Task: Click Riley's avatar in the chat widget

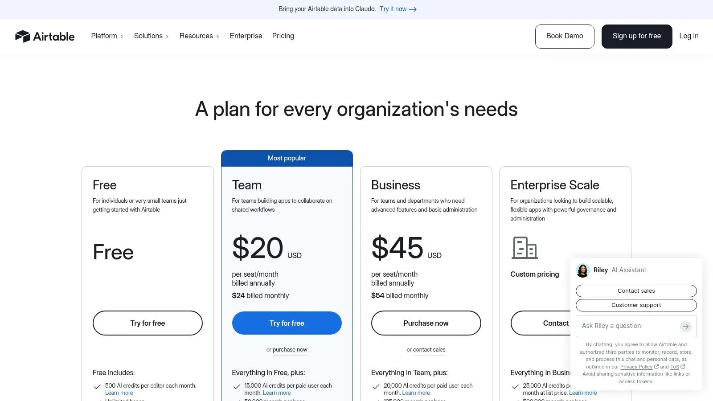Action: point(582,270)
